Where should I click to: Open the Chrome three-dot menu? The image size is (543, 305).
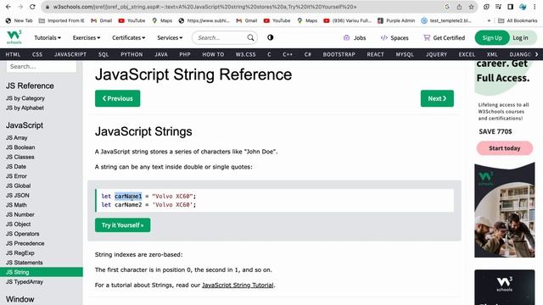(x=535, y=7)
